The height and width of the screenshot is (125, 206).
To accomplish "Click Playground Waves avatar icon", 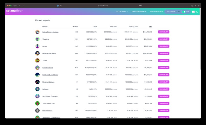I will coord(37,82).
